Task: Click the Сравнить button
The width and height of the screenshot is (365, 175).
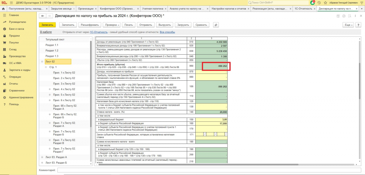Action: pyautogui.click(x=201, y=25)
